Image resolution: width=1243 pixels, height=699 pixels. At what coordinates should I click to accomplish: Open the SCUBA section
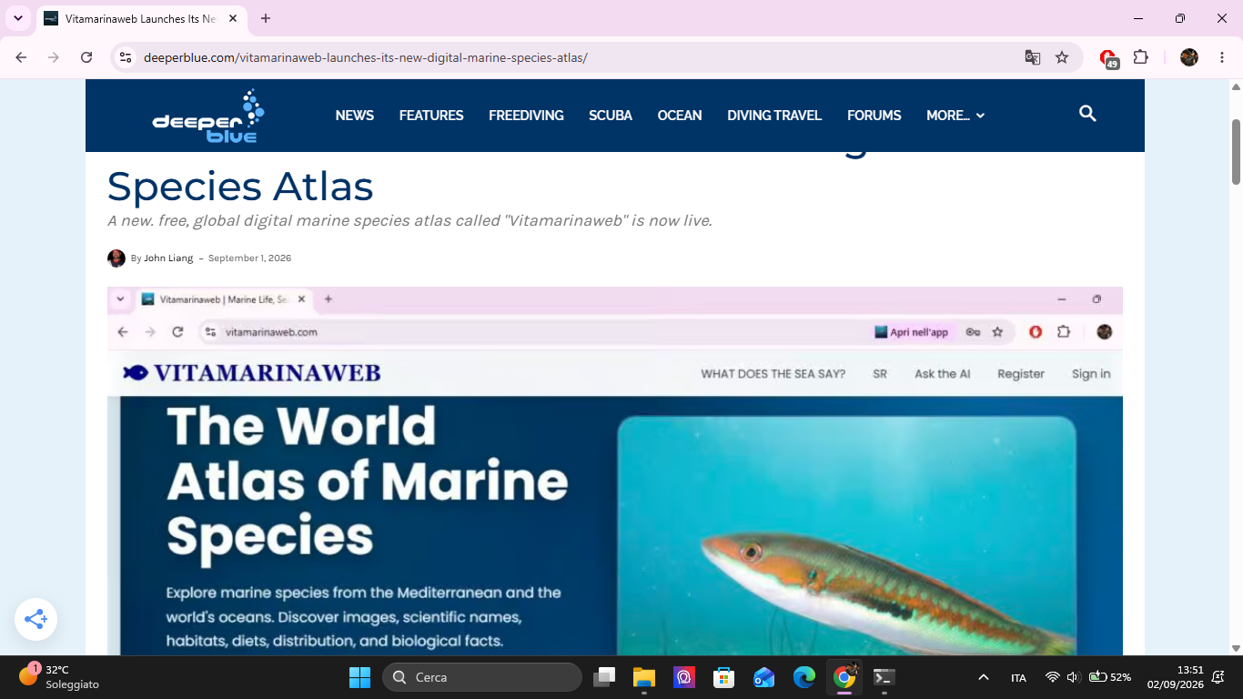[x=611, y=116]
